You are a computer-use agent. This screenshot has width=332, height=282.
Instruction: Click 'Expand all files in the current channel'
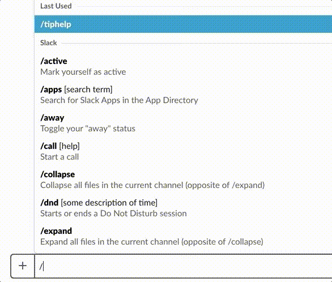pyautogui.click(x=110, y=242)
